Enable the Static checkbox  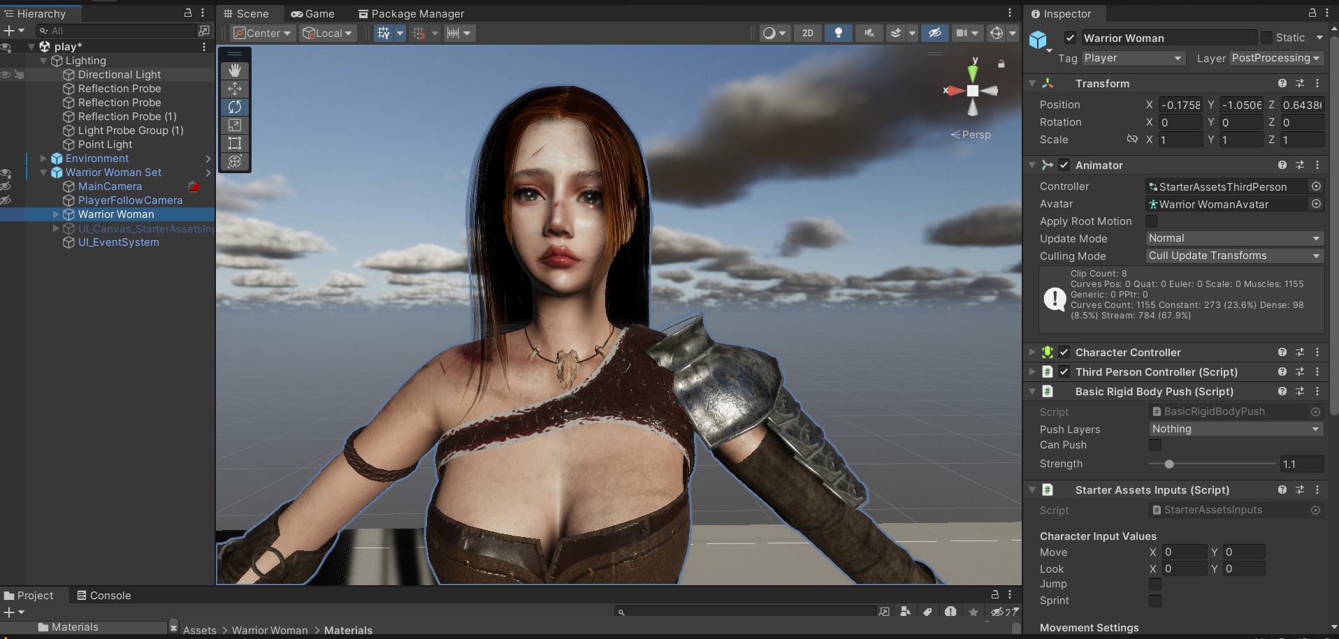tap(1266, 38)
